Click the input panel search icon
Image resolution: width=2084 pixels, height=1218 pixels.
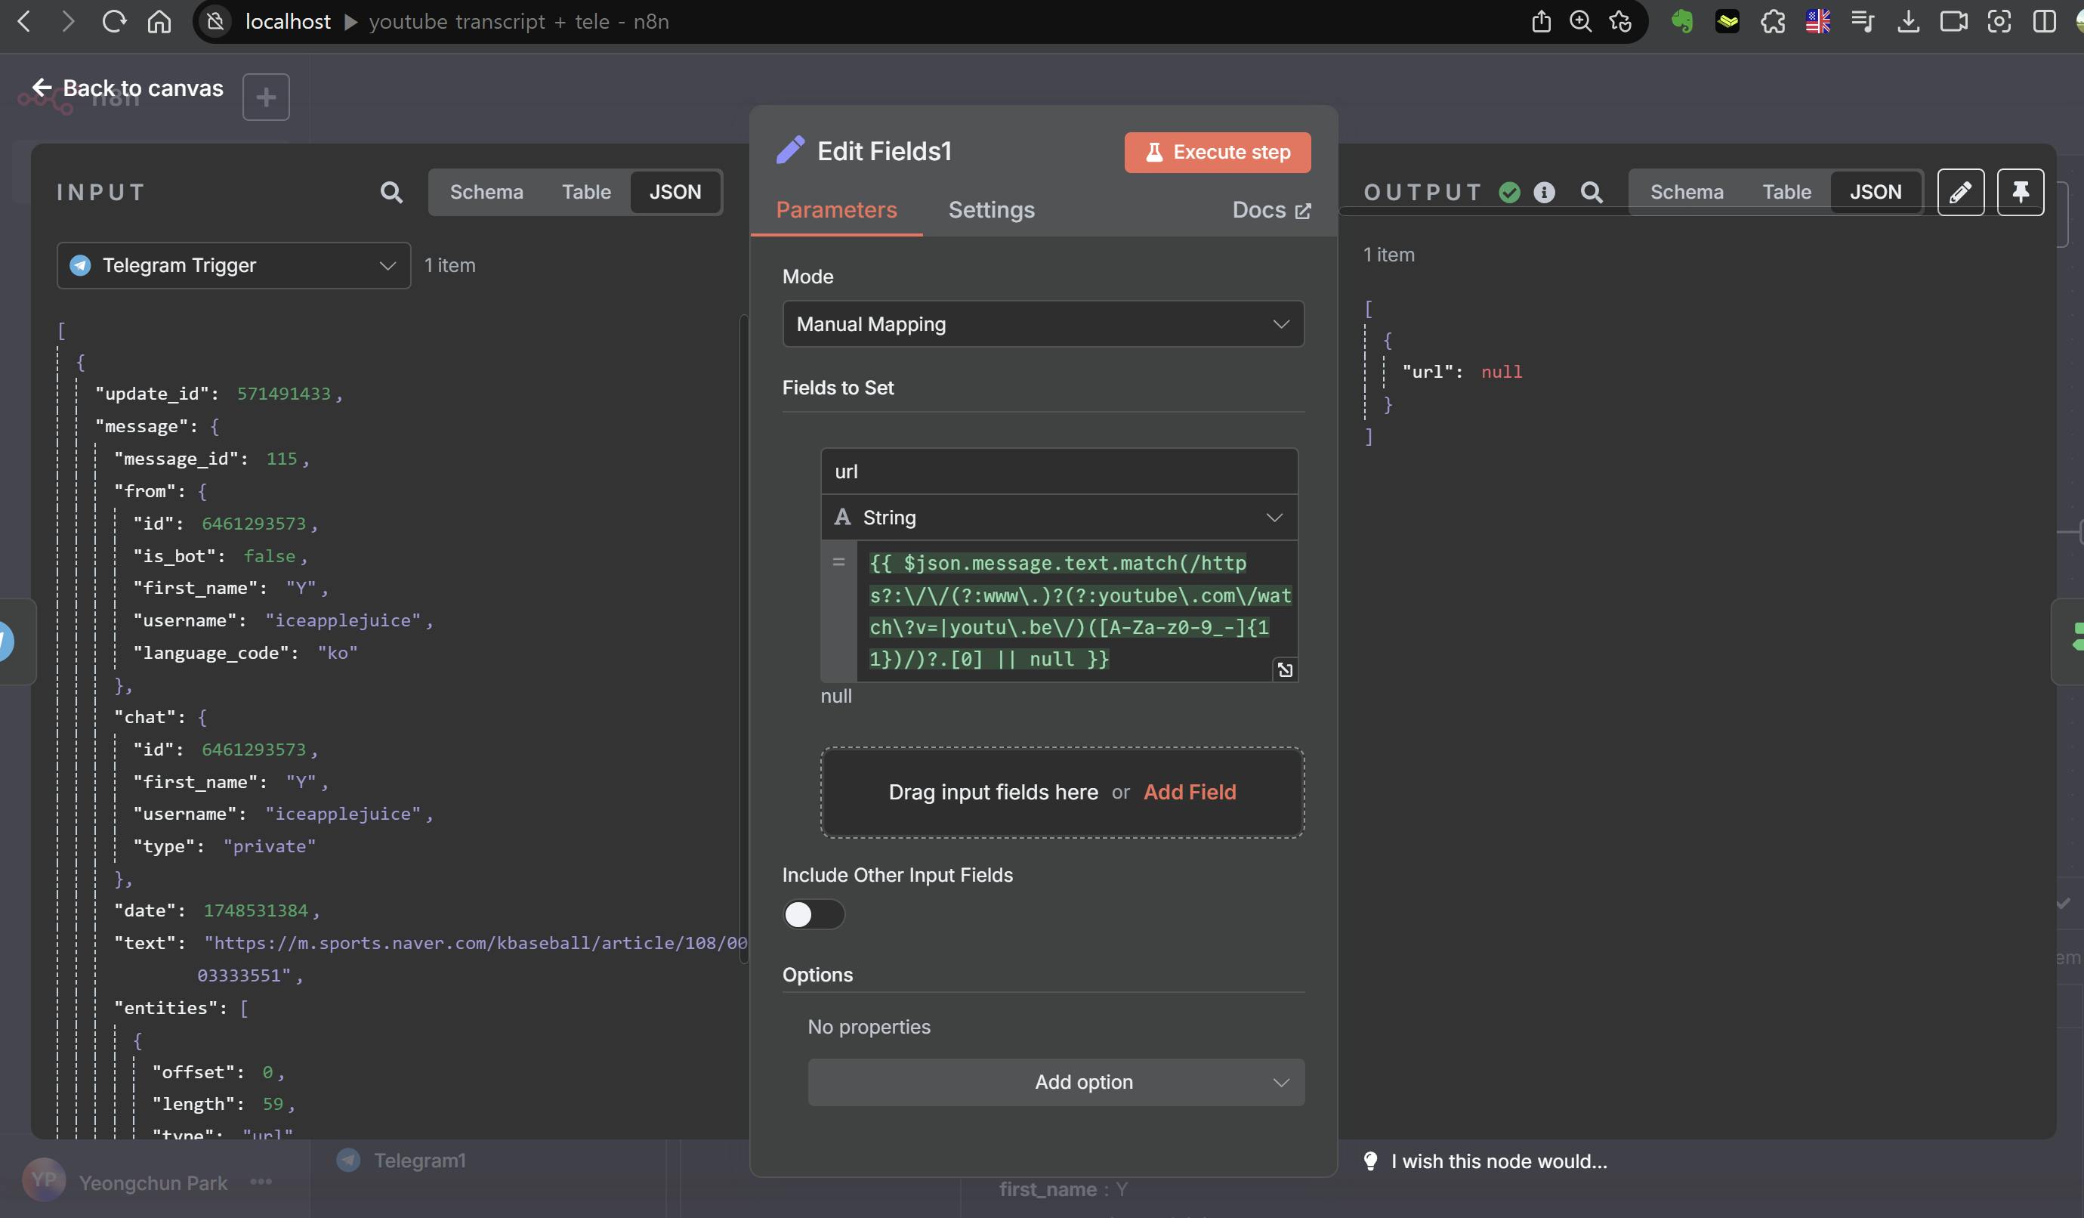click(x=391, y=192)
